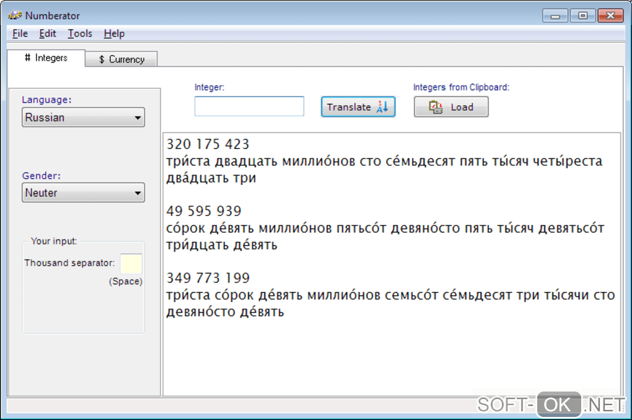Click into the Integer input field

pyautogui.click(x=249, y=106)
